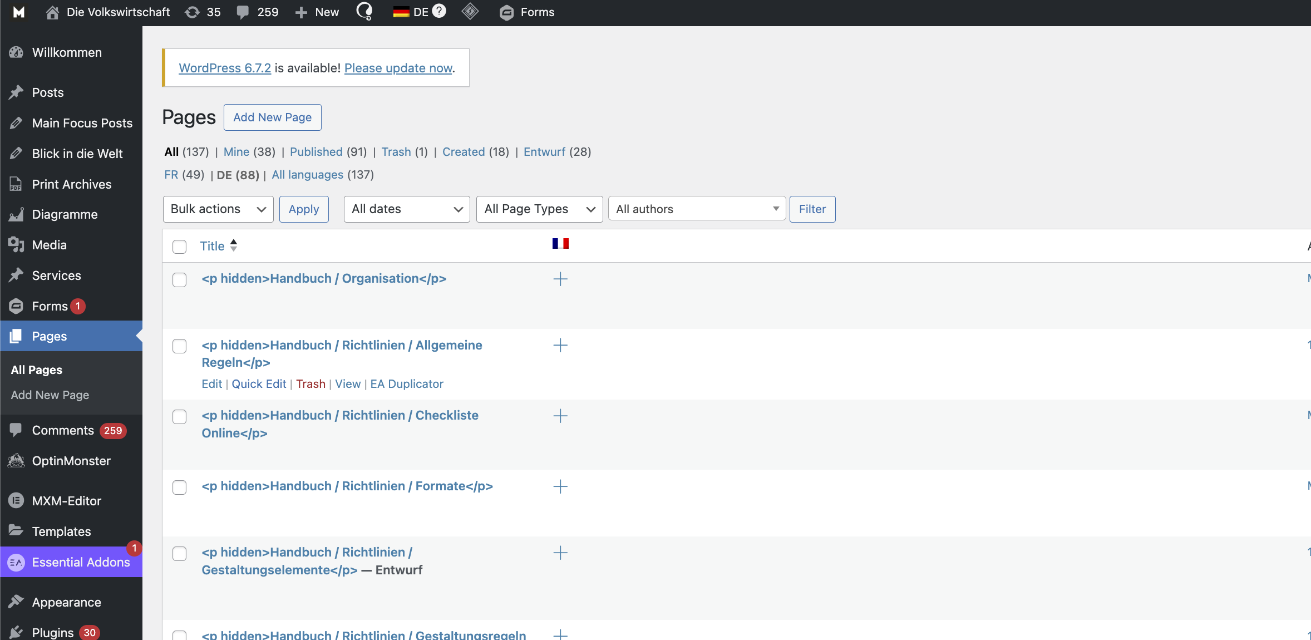Open Media in the sidebar menu

[49, 245]
